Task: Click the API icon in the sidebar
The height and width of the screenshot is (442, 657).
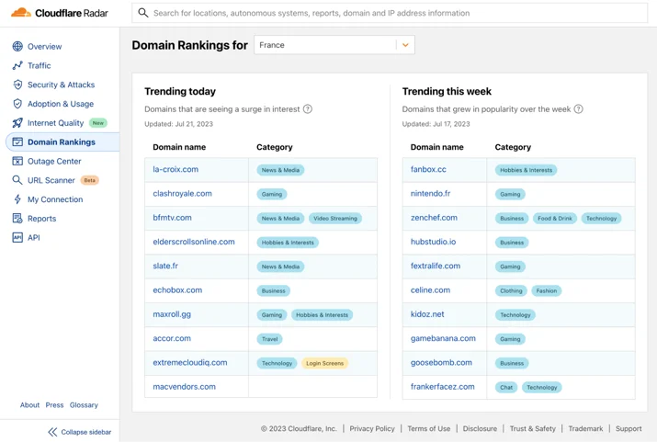Action: point(17,238)
